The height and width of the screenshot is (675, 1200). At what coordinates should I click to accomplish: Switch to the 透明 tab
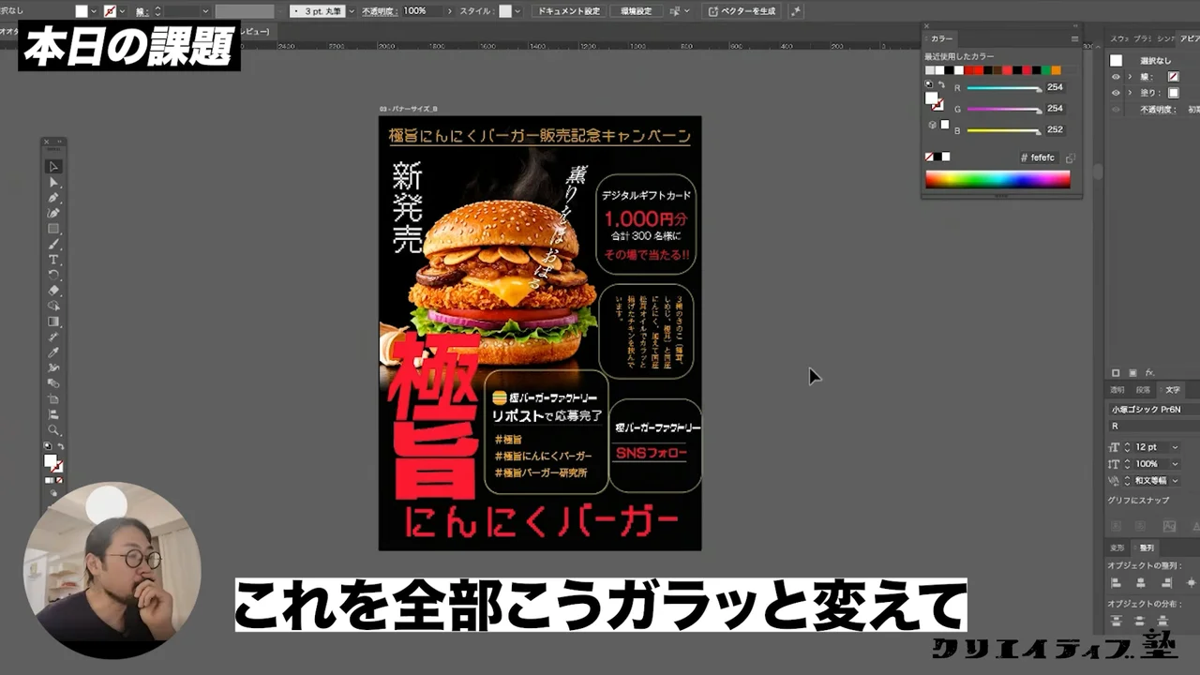[x=1117, y=390]
